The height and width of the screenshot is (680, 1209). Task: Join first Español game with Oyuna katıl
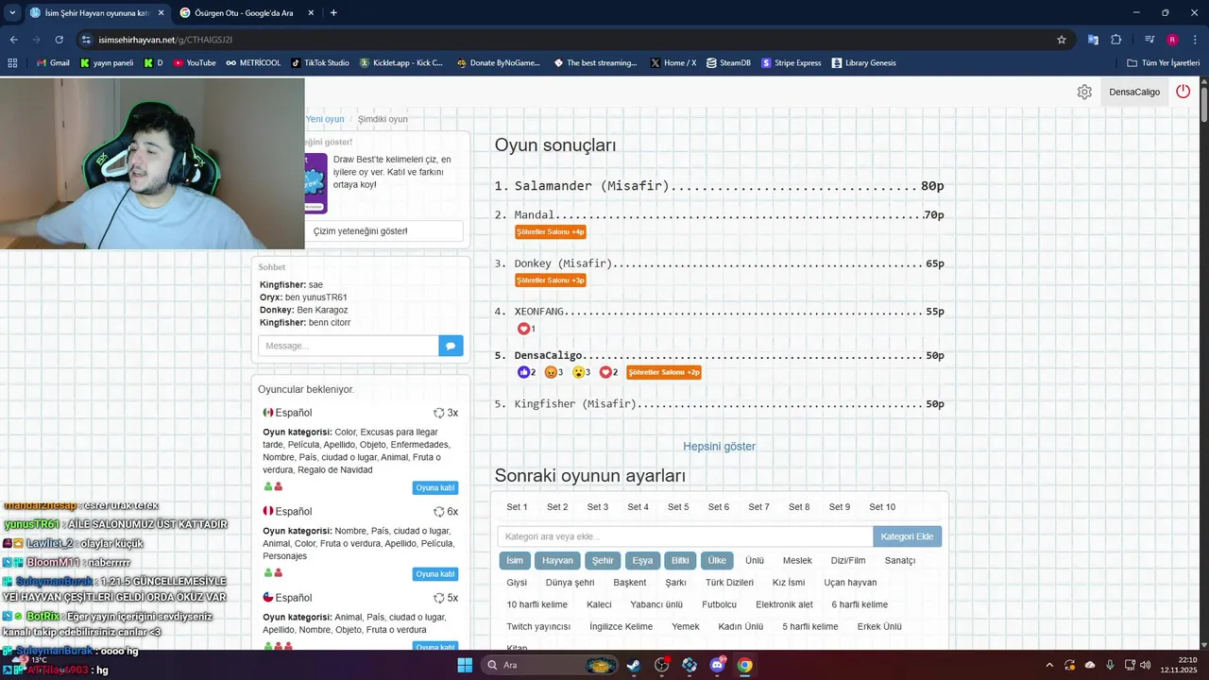tap(435, 487)
